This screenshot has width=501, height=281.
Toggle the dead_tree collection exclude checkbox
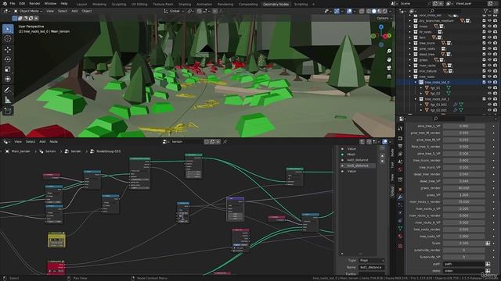tap(484, 55)
